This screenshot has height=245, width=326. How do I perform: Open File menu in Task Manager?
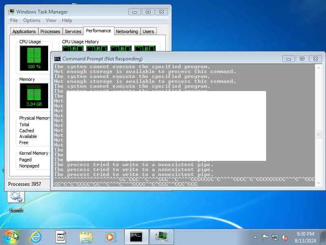point(14,20)
